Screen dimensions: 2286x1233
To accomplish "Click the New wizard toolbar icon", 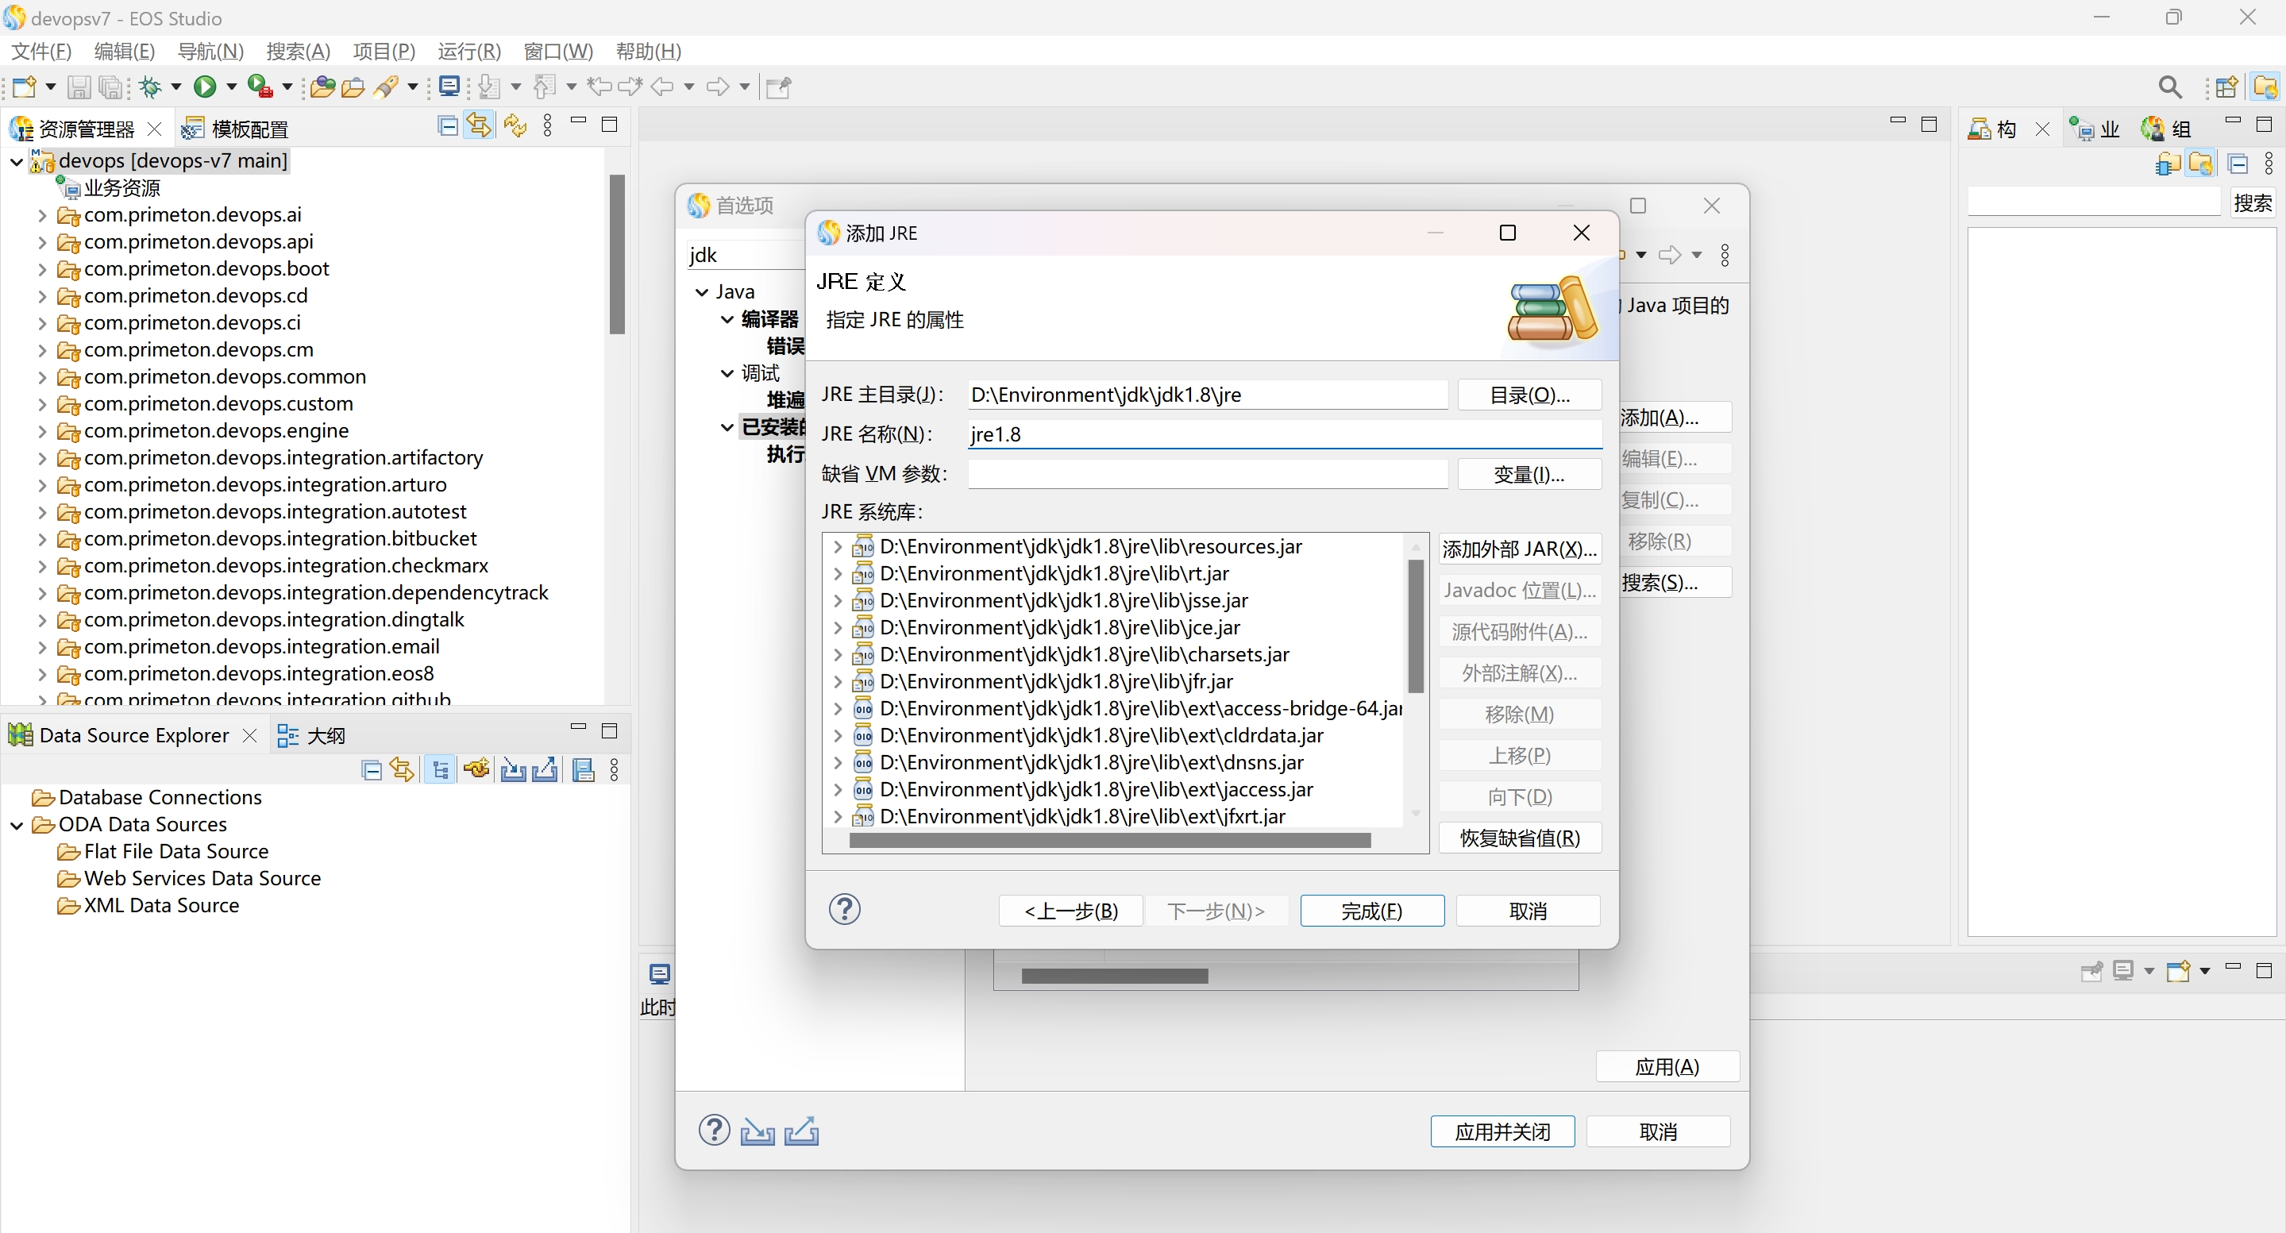I will (x=24, y=86).
